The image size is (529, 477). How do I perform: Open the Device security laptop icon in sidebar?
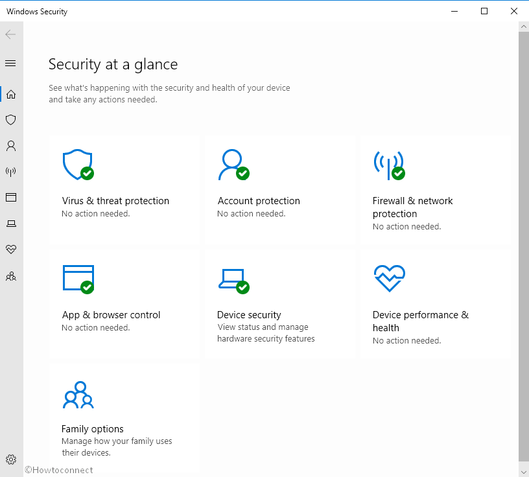click(x=10, y=224)
